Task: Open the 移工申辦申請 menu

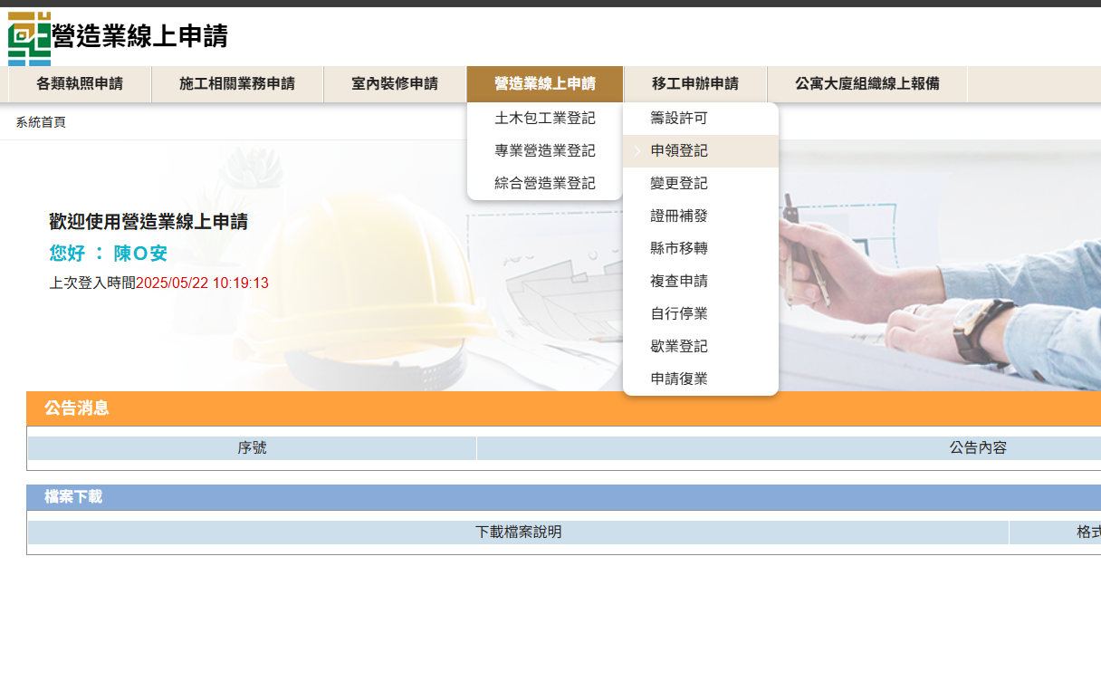Action: tap(695, 84)
